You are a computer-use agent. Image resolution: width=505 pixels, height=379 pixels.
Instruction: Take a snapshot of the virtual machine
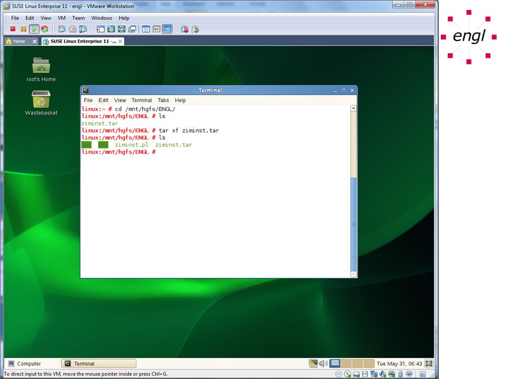click(62, 29)
